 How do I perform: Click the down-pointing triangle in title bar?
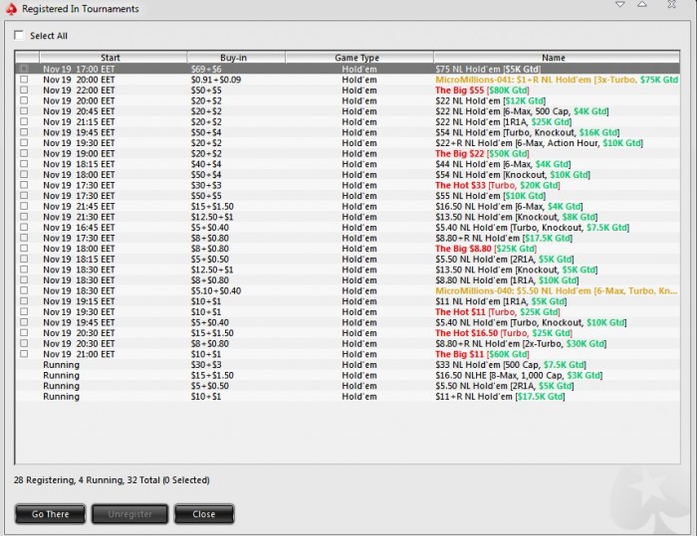pyautogui.click(x=620, y=4)
